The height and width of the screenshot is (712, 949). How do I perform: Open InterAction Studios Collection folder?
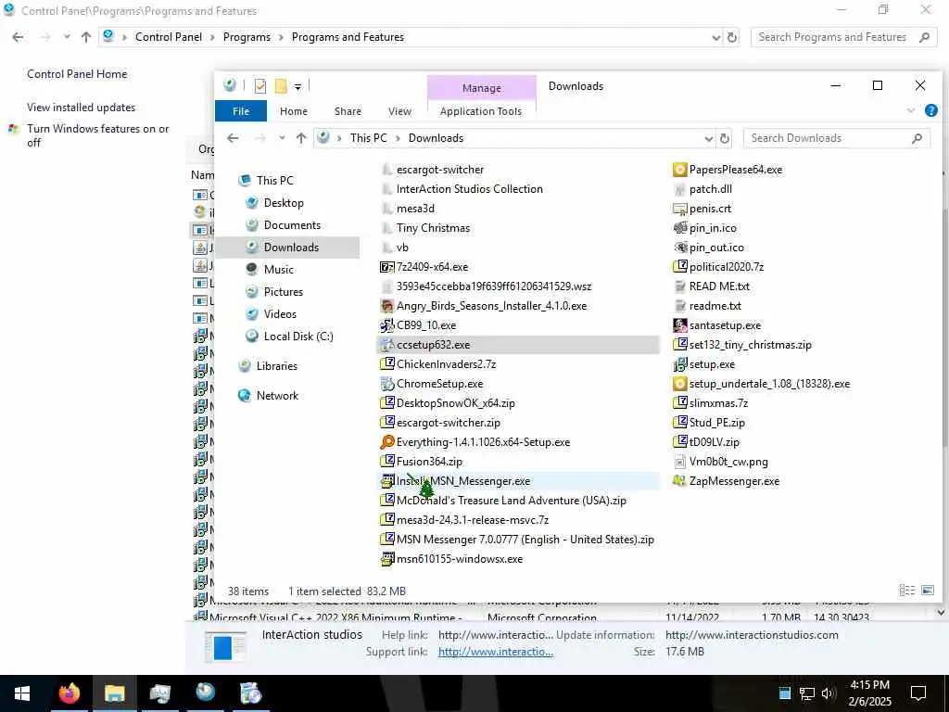pos(469,189)
